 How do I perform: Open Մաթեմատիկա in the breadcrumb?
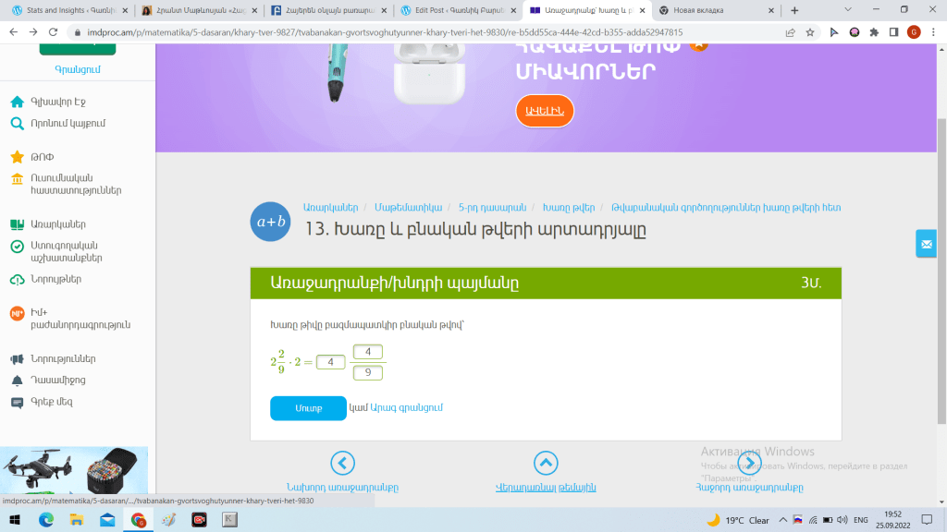pyautogui.click(x=414, y=207)
